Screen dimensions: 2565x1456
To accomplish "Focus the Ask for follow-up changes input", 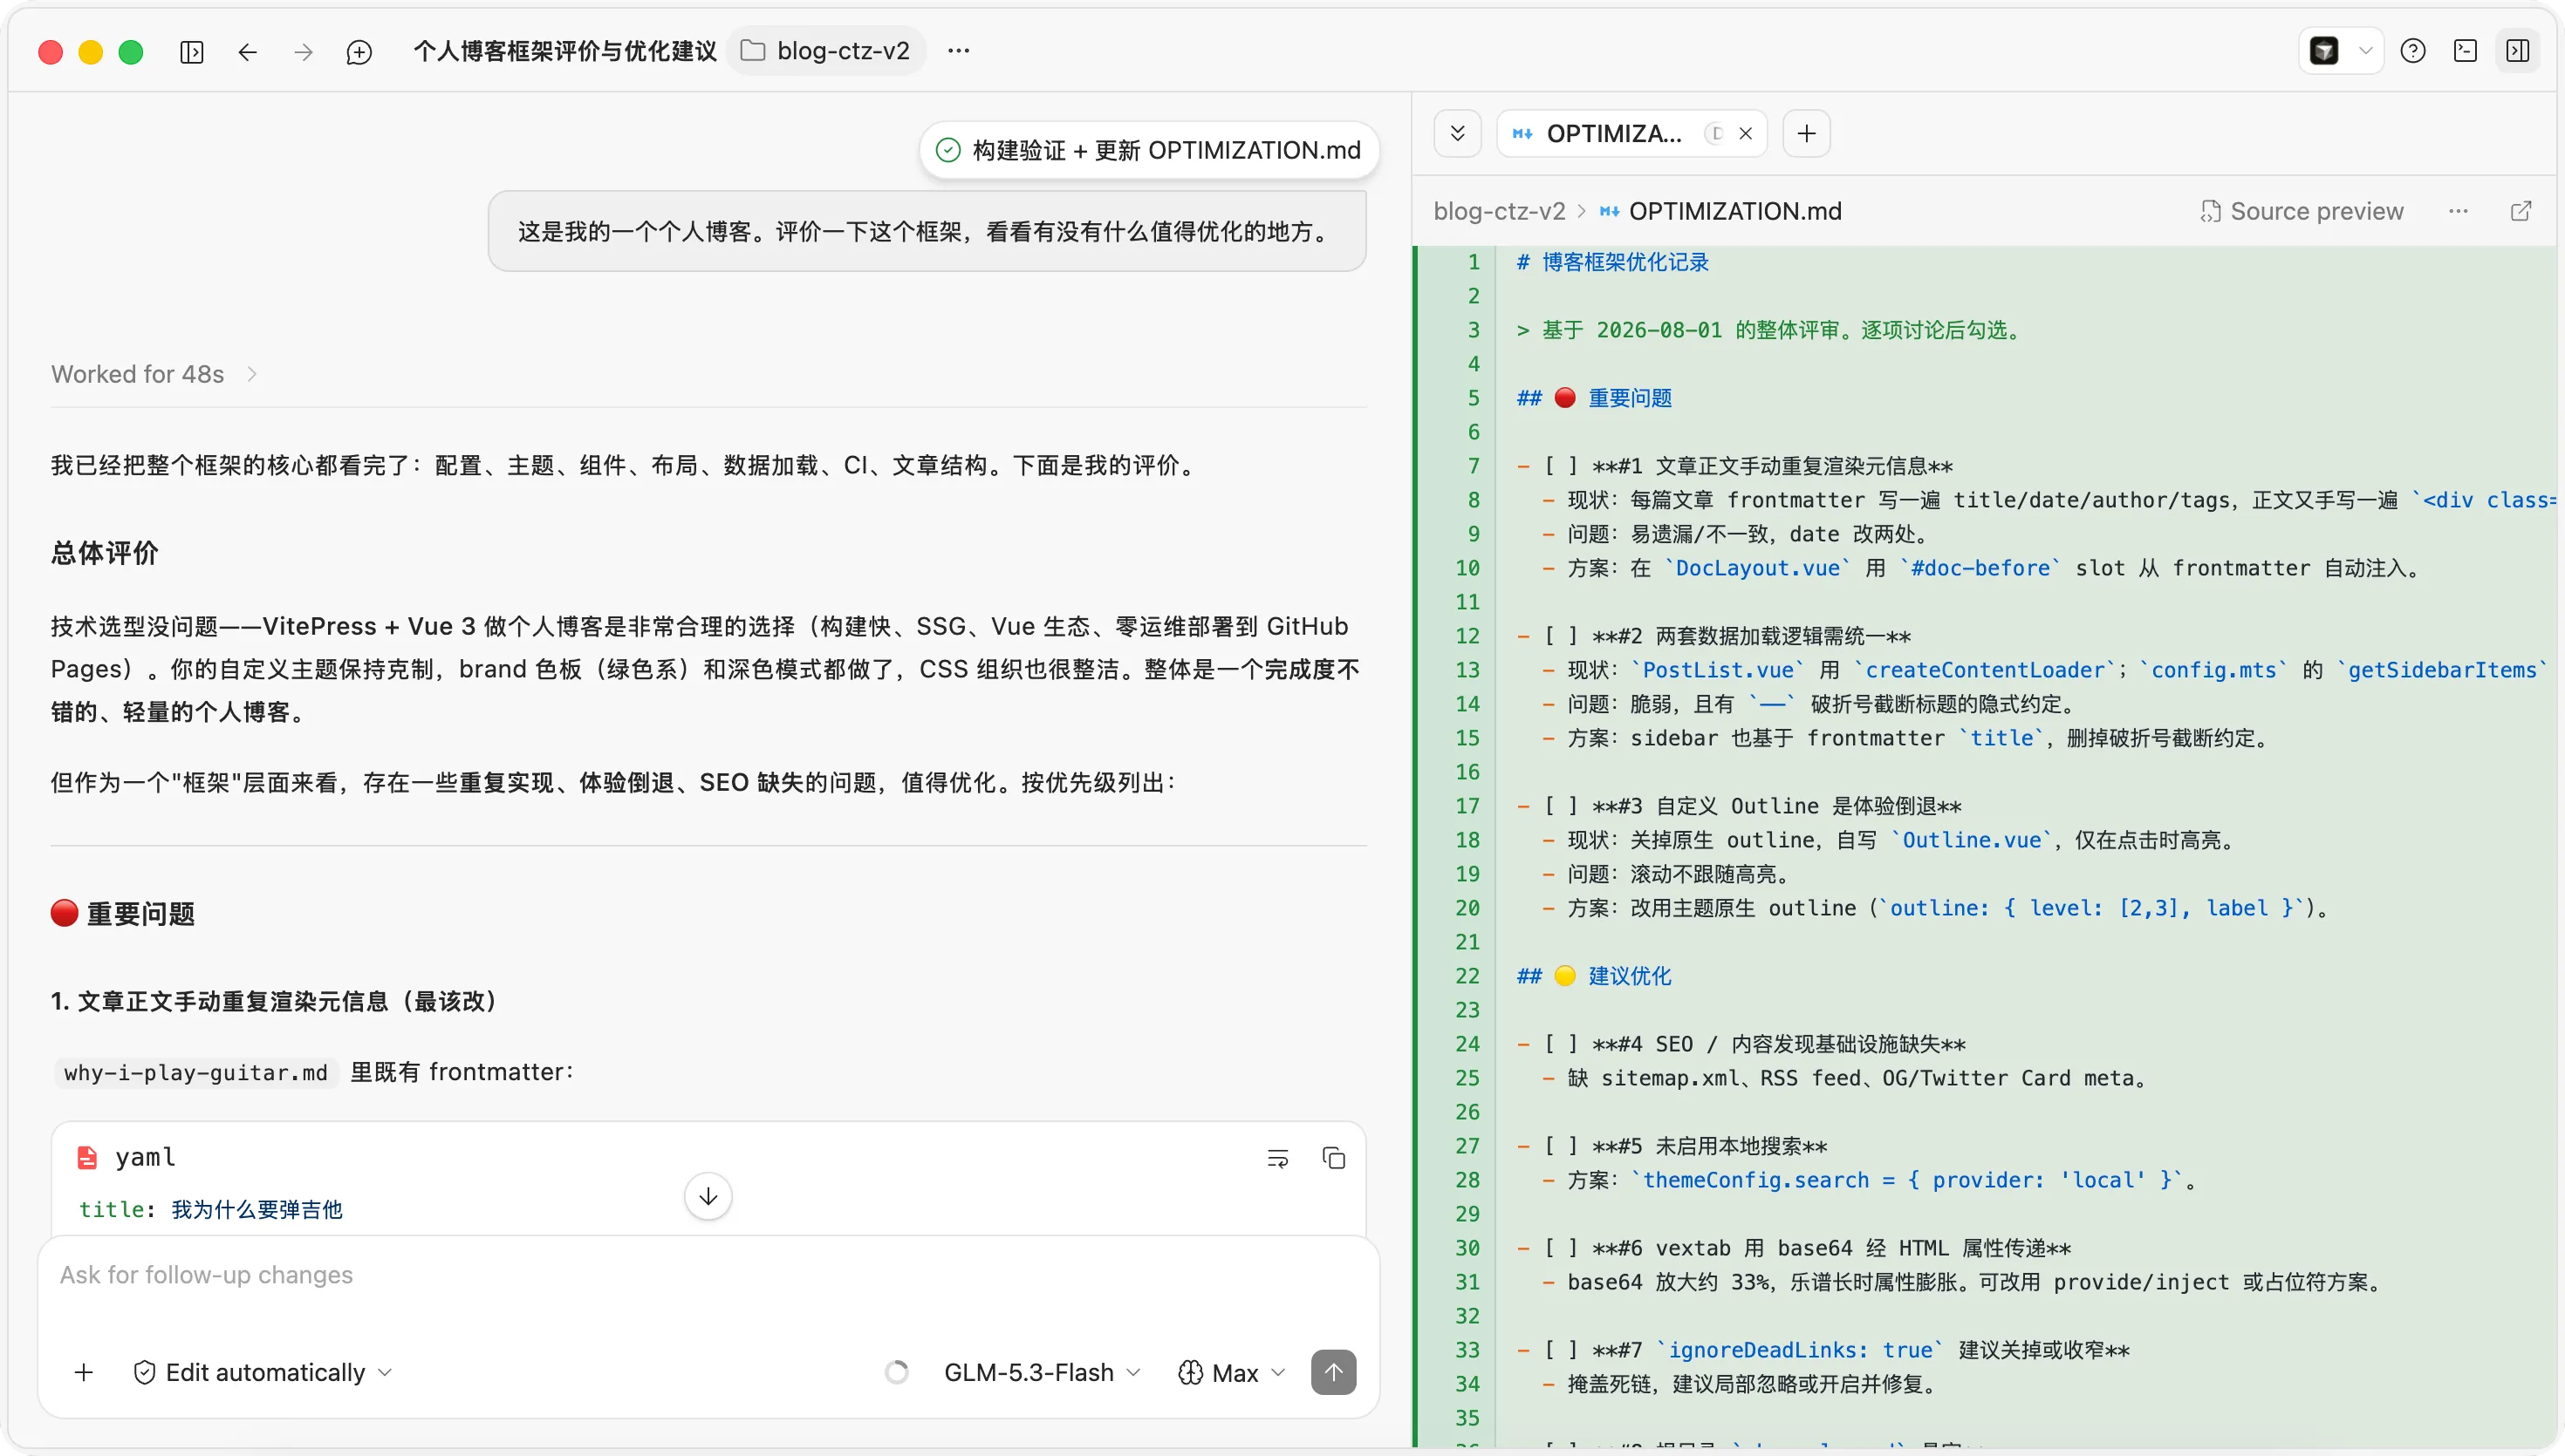I will [708, 1275].
